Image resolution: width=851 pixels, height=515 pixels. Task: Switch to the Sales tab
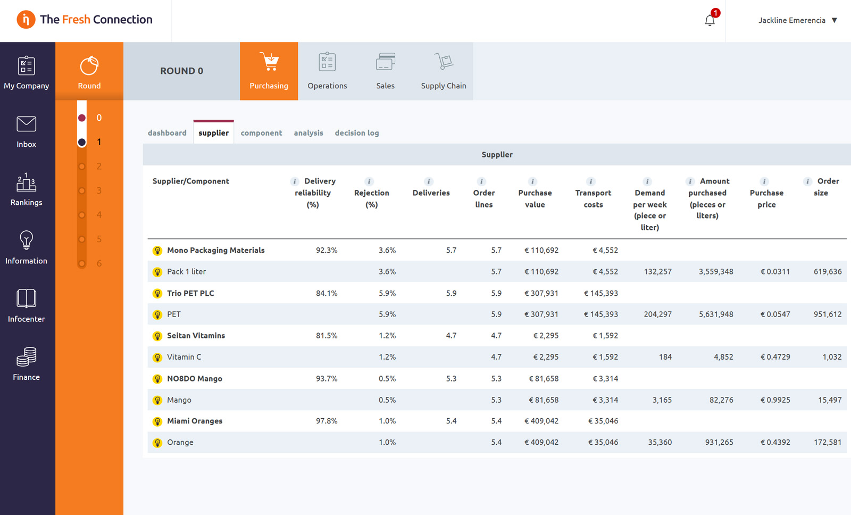pos(386,71)
